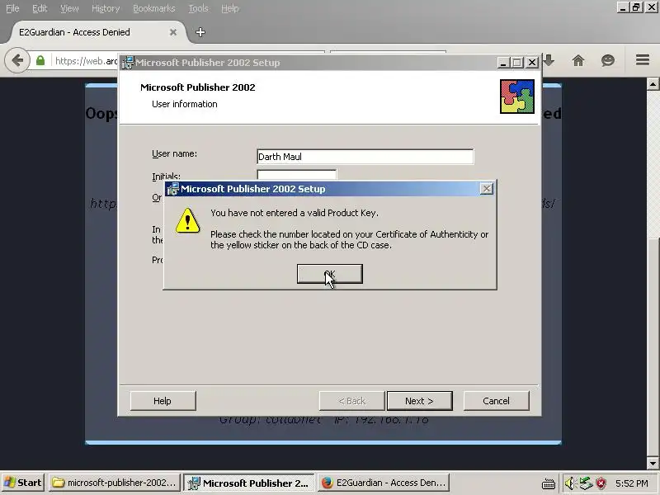This screenshot has height=495, width=660.
Task: Open a new Firefox tab with plus icon
Action: tap(200, 32)
